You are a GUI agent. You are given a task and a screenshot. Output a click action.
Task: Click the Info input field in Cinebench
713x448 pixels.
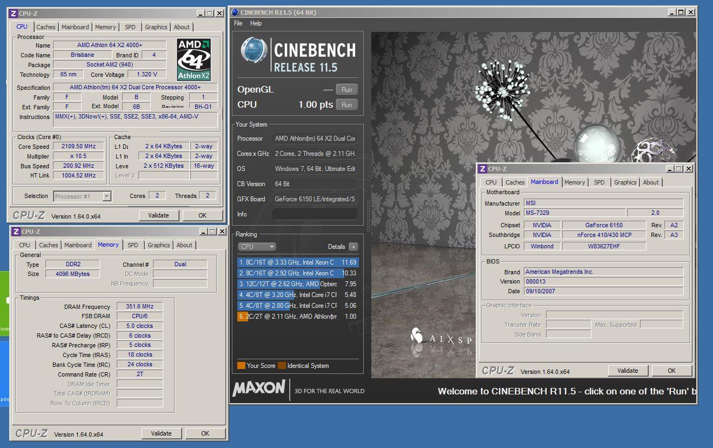[x=315, y=214]
